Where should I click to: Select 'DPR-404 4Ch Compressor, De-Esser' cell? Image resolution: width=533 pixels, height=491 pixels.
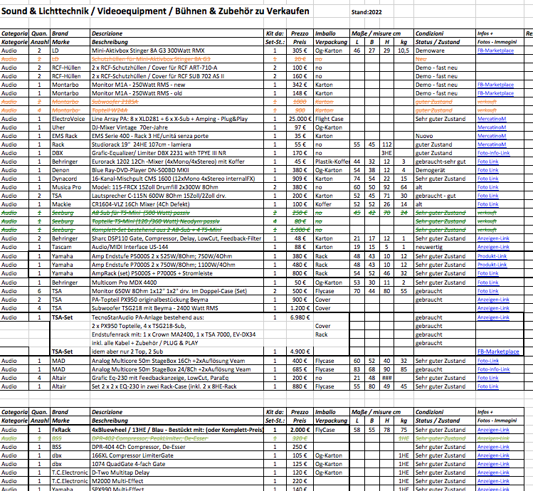(176, 447)
